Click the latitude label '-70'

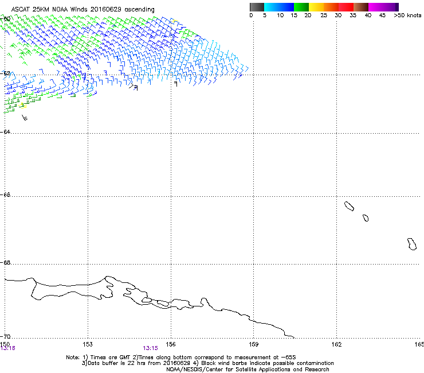[x=5, y=336]
